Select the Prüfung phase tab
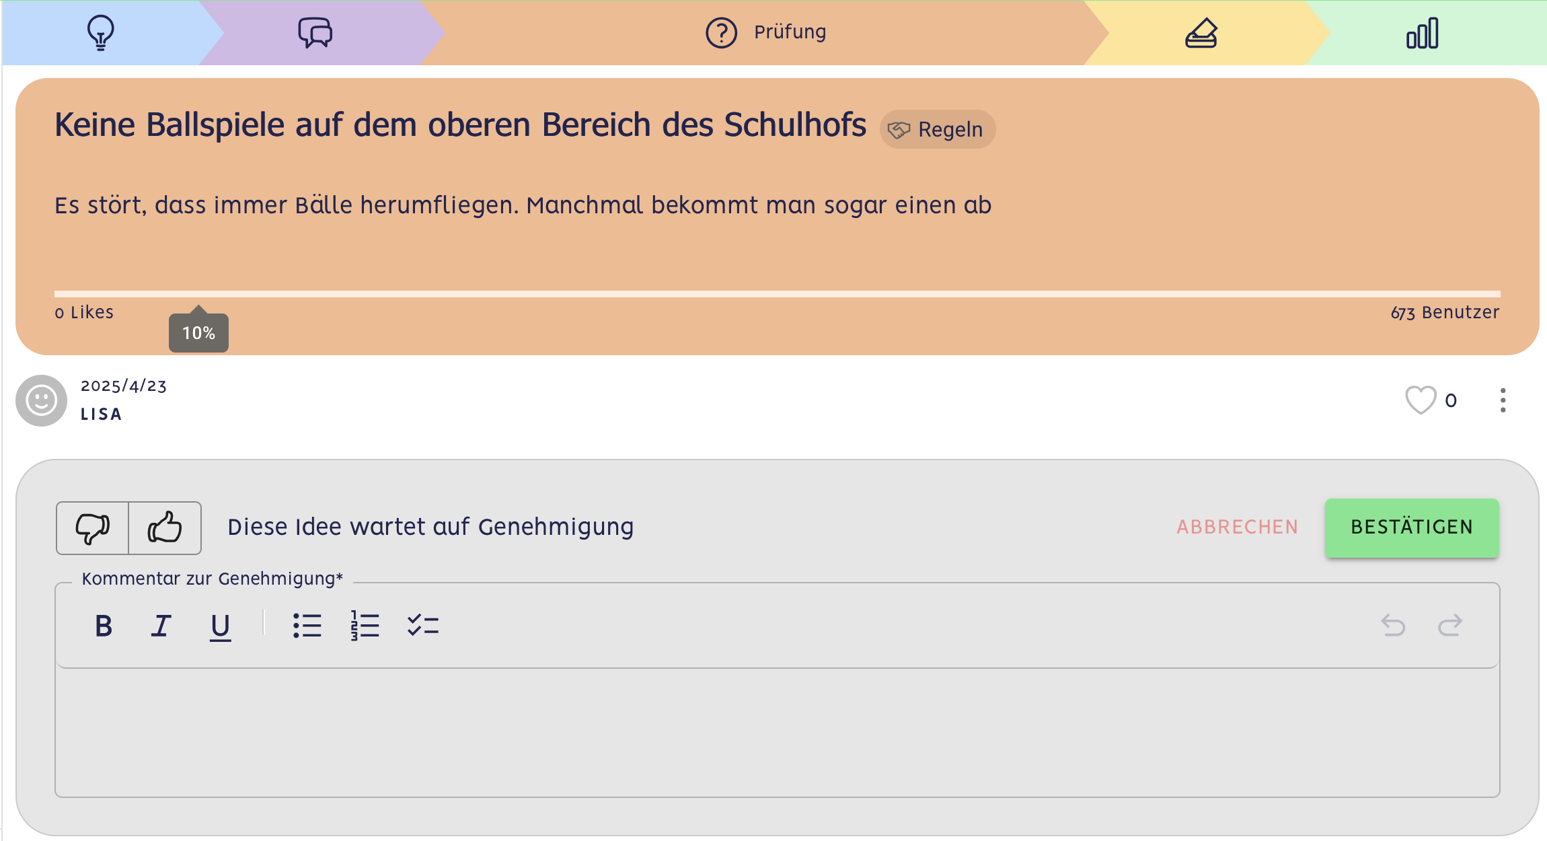 765,32
